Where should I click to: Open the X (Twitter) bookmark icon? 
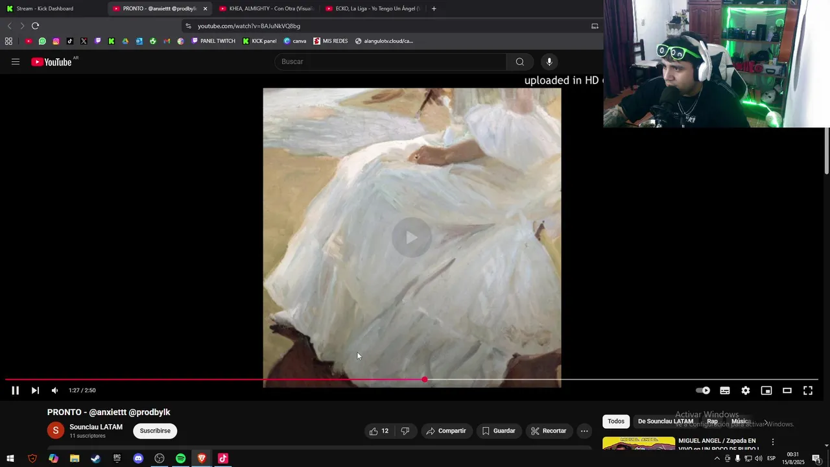coord(84,41)
